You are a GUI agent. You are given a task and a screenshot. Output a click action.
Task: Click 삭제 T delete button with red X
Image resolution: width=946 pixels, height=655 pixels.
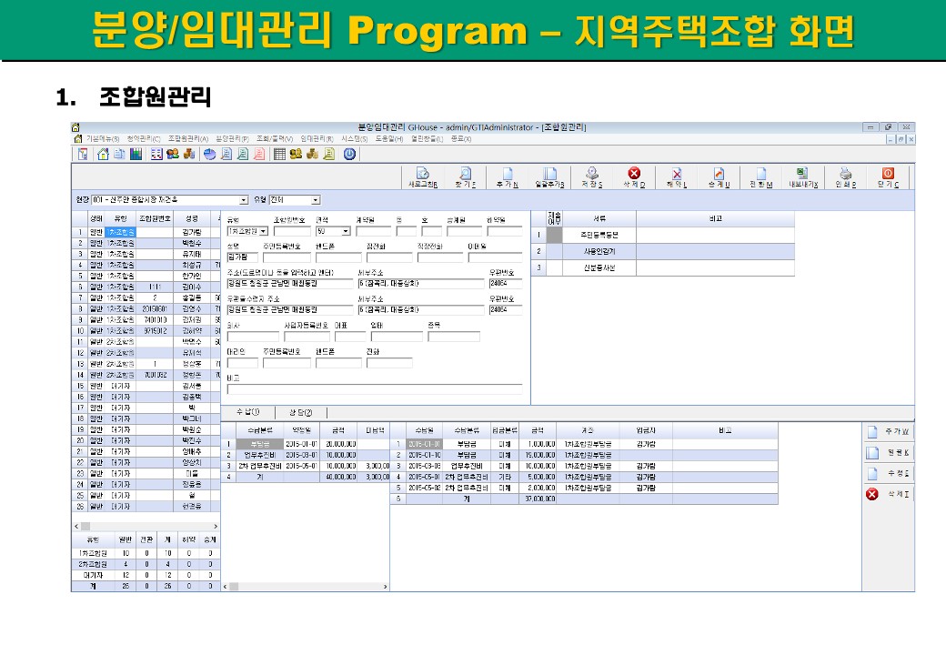tap(889, 494)
